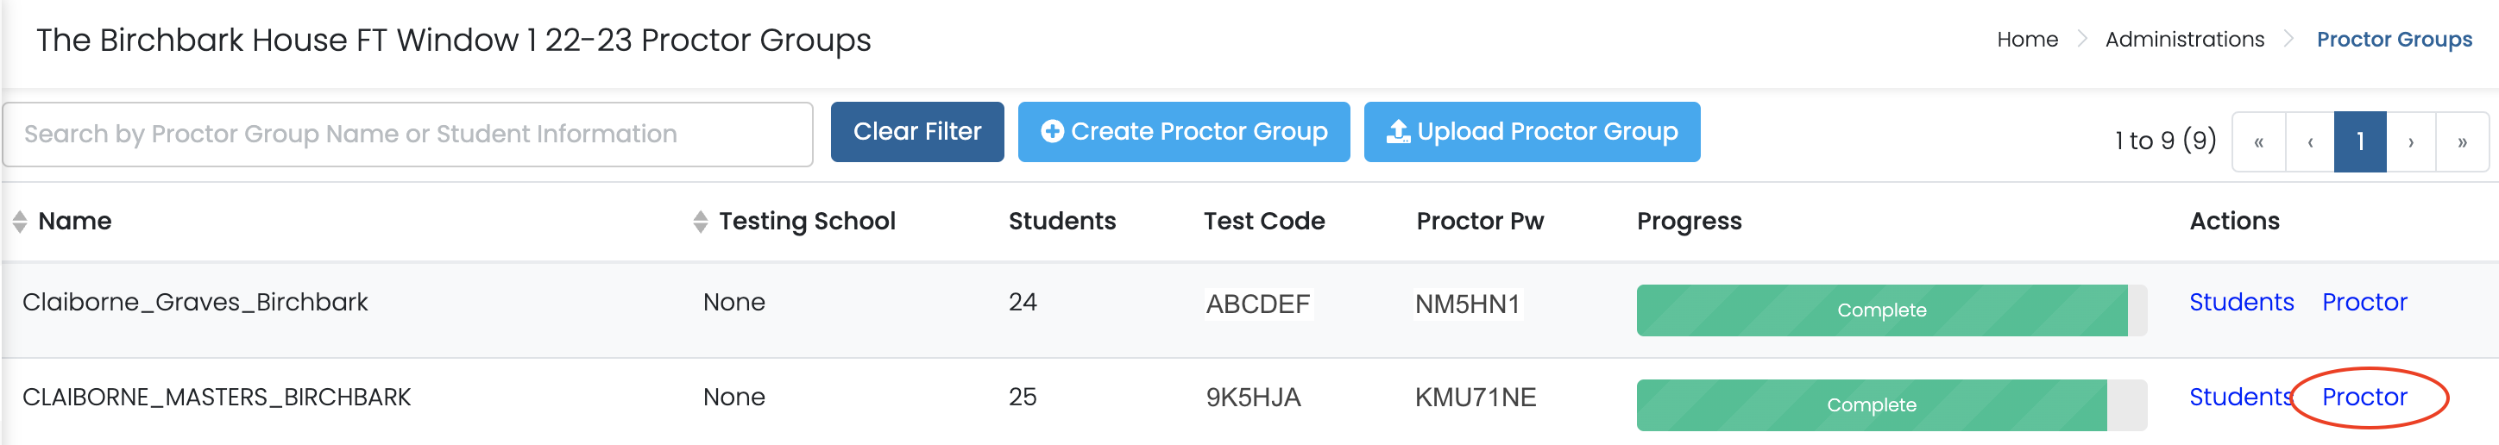The width and height of the screenshot is (2499, 445).
Task: Sort by Testing School column arrows
Action: tap(701, 222)
